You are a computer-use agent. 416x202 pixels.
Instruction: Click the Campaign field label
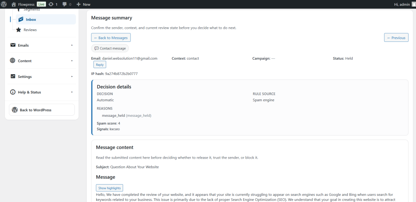[261, 58]
